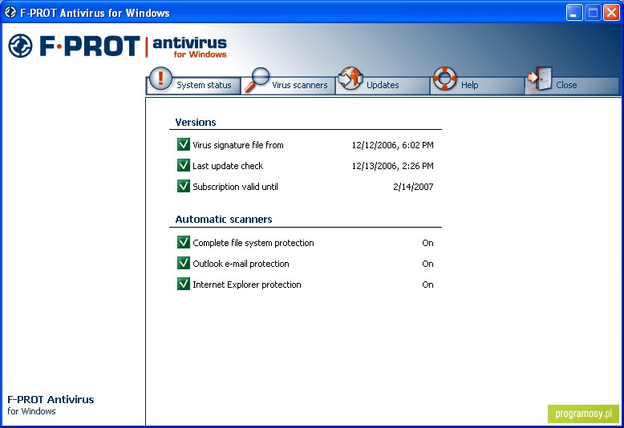The width and height of the screenshot is (624, 428).
Task: Click the date 12/13/2006, 2:26 PM
Action: click(392, 166)
